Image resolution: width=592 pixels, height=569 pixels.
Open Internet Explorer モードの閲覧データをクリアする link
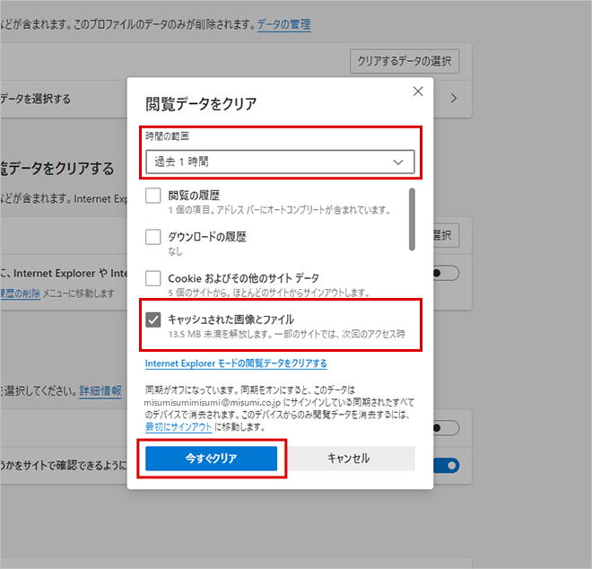pyautogui.click(x=236, y=363)
